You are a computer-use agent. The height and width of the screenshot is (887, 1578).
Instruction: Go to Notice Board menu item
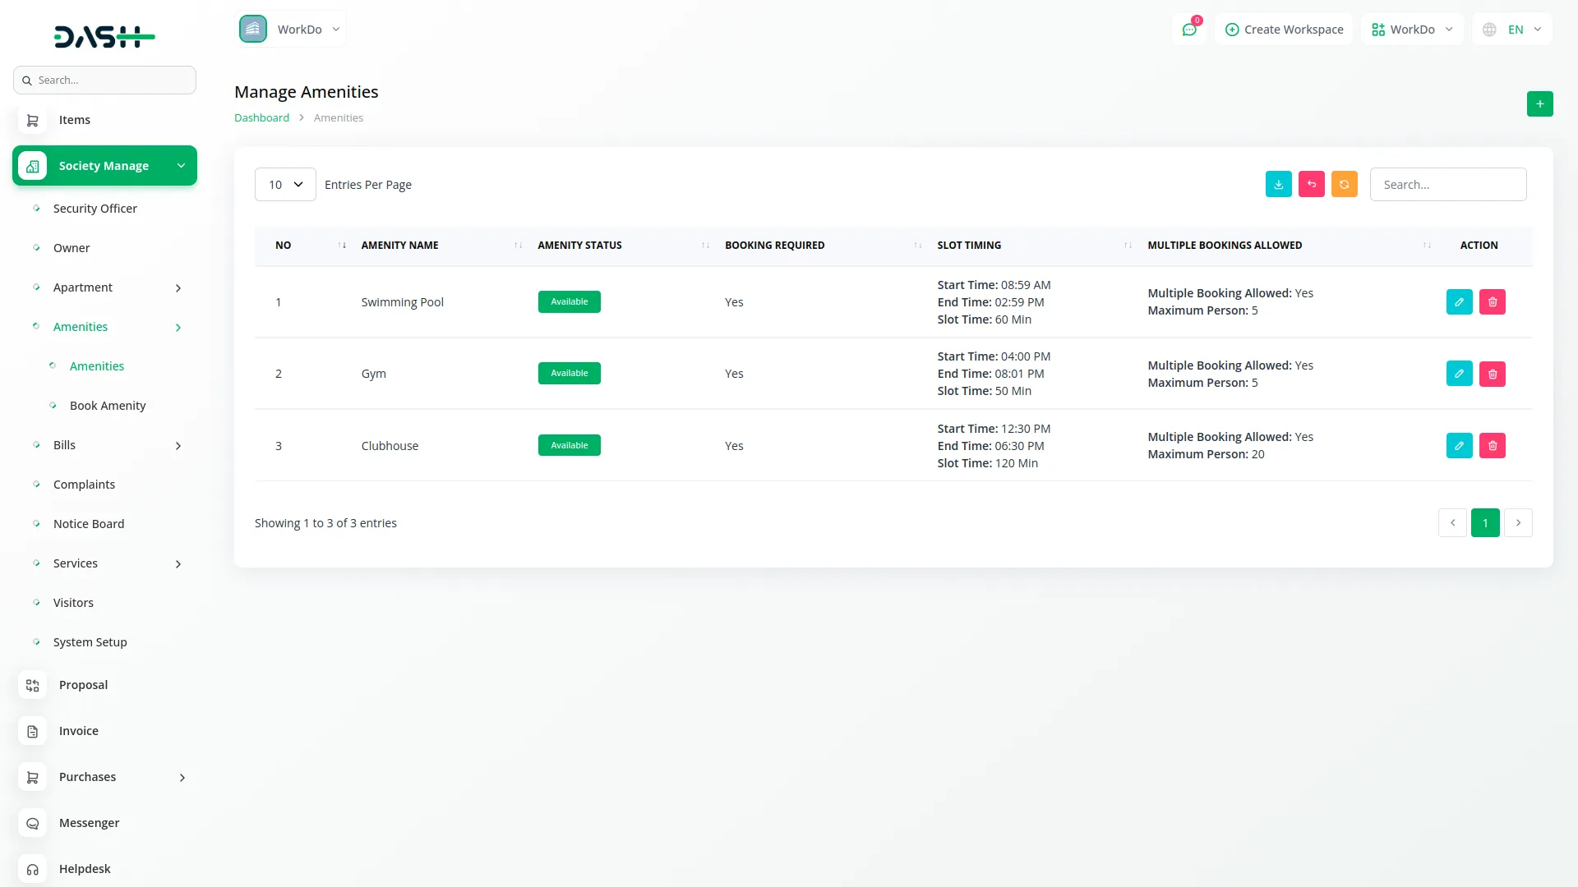point(89,524)
